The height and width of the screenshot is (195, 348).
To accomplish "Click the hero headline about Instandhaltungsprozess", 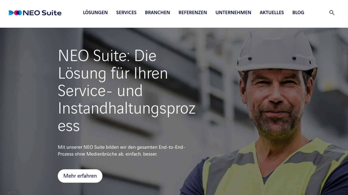I will (x=127, y=90).
